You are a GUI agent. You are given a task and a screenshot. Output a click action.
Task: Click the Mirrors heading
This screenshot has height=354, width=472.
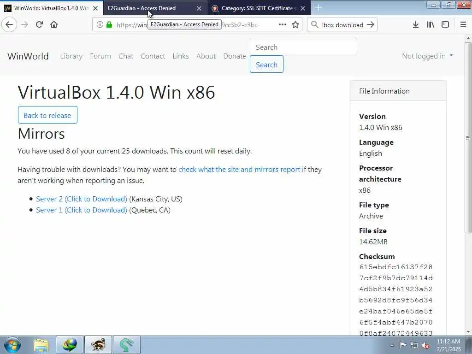click(41, 134)
